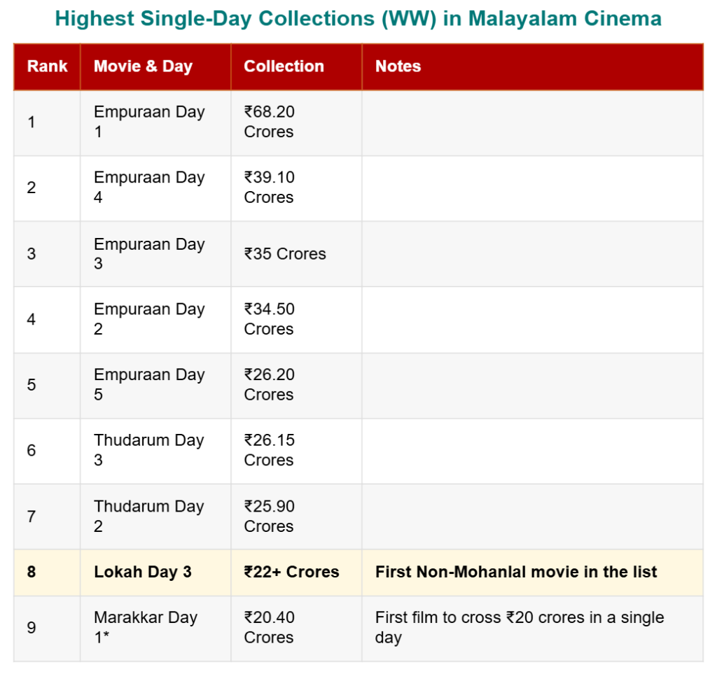717x674 pixels.
Task: Select the Empuraan Day 1 cell
Action: pyautogui.click(x=149, y=122)
